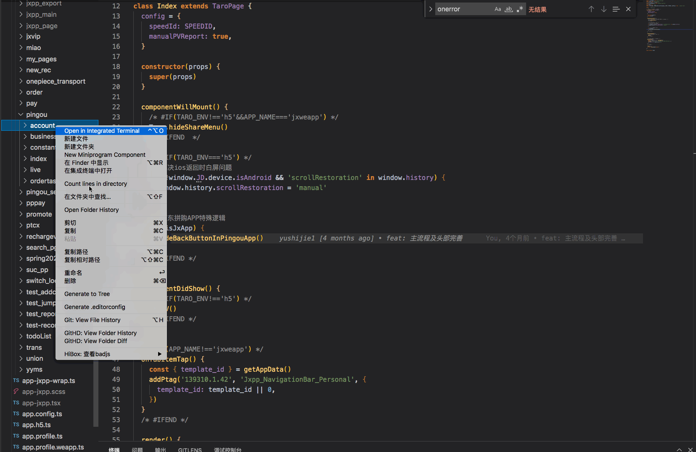
Task: Choose 重命名 from context menu
Action: coord(111,273)
